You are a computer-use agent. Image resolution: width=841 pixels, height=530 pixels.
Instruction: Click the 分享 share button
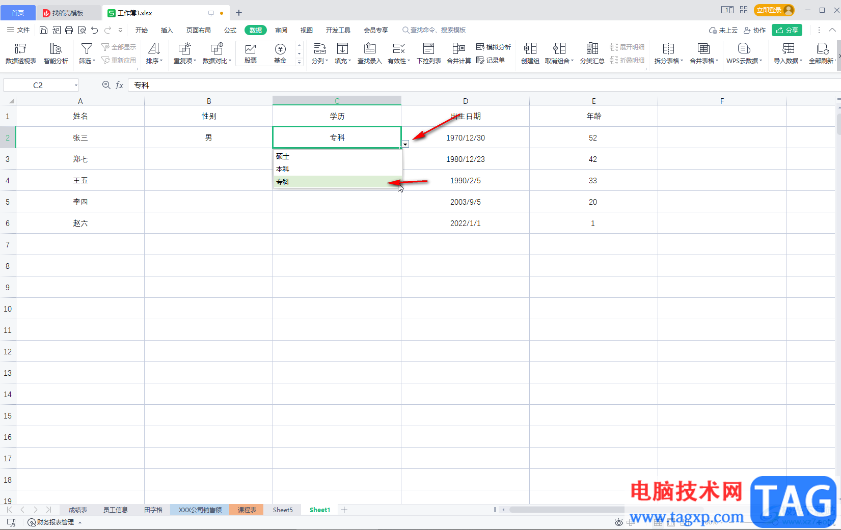click(787, 30)
